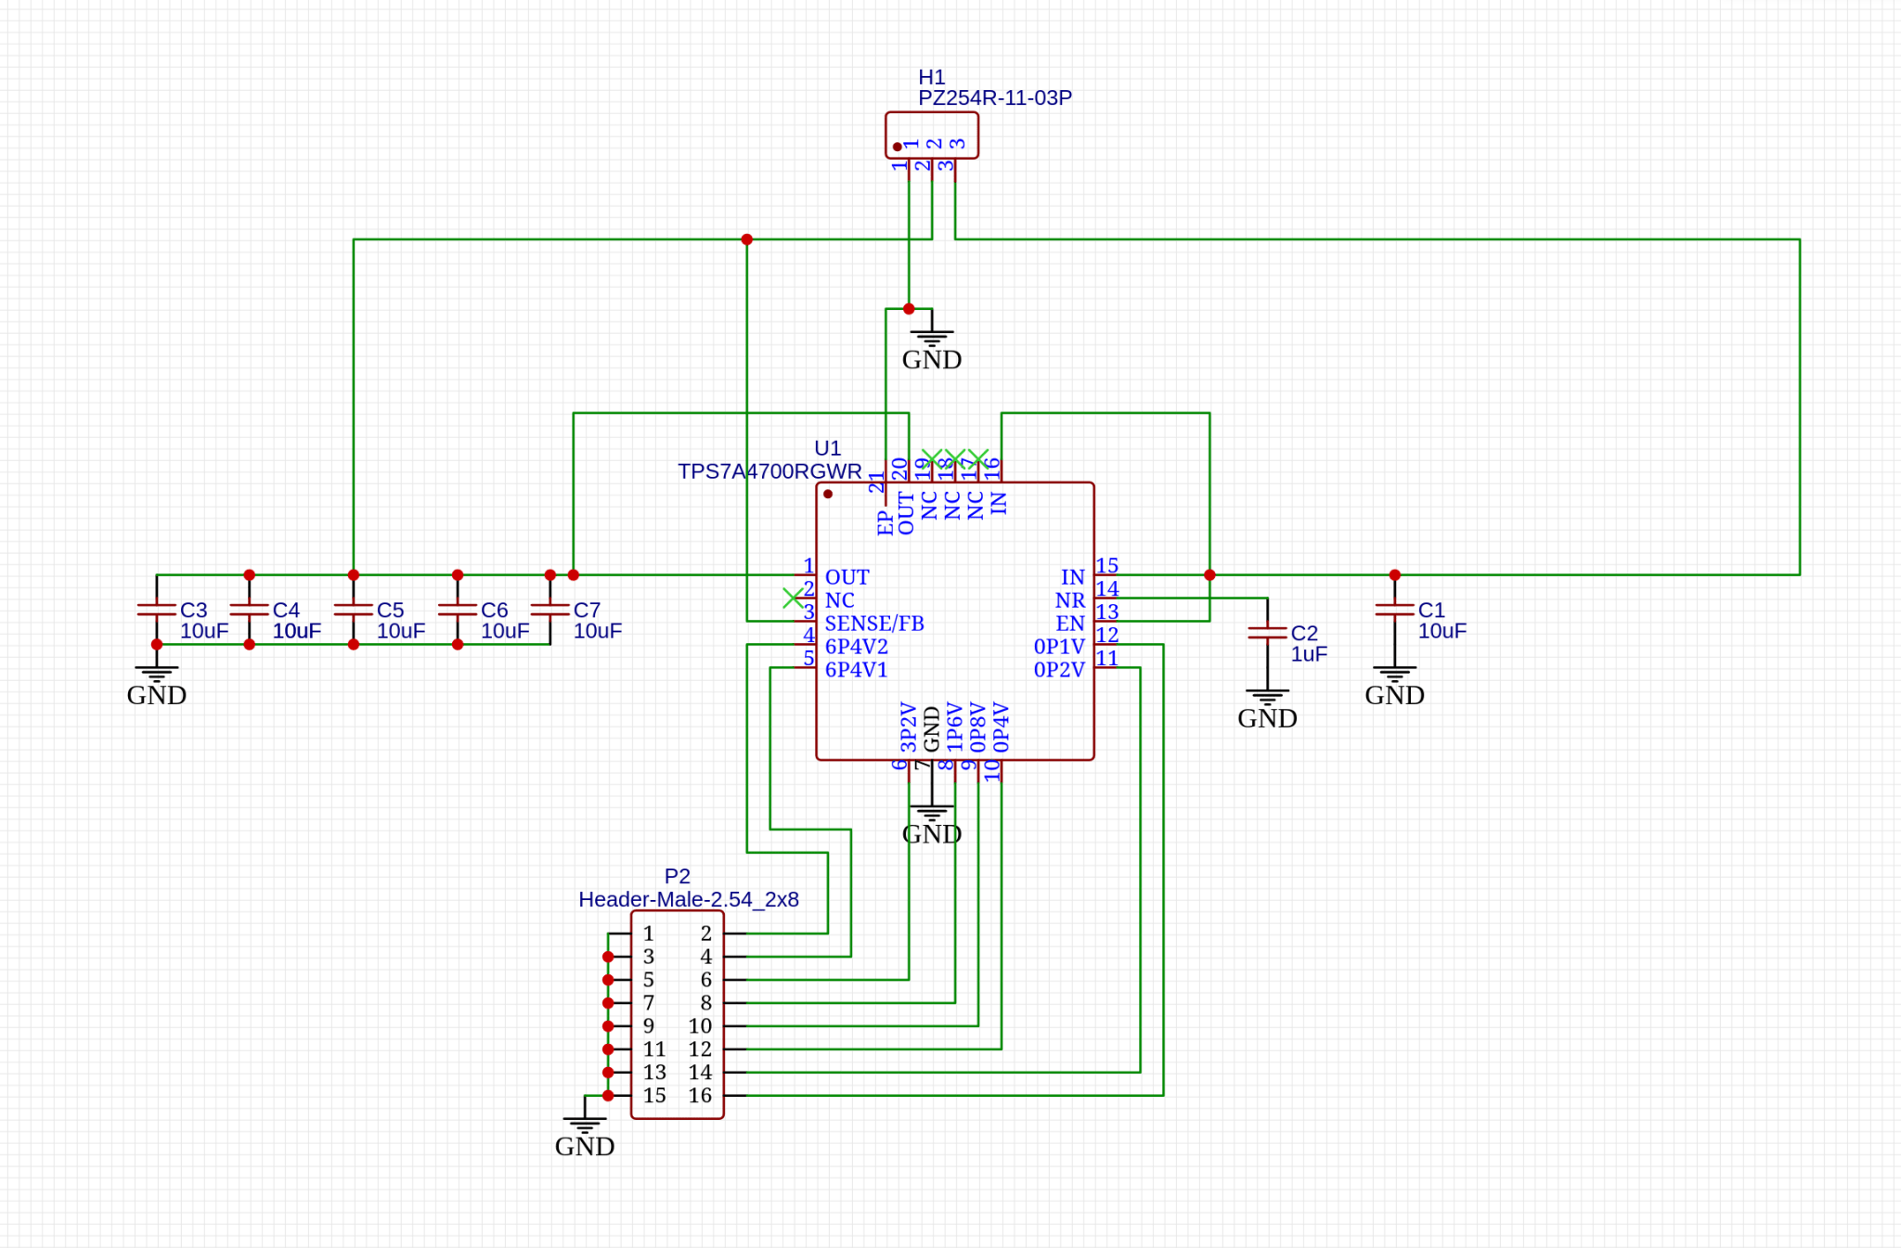The image size is (1901, 1248).
Task: Select the C6 capacitor symbol
Action: (457, 610)
